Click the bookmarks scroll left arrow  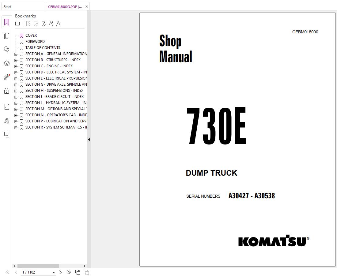[x=15, y=266]
